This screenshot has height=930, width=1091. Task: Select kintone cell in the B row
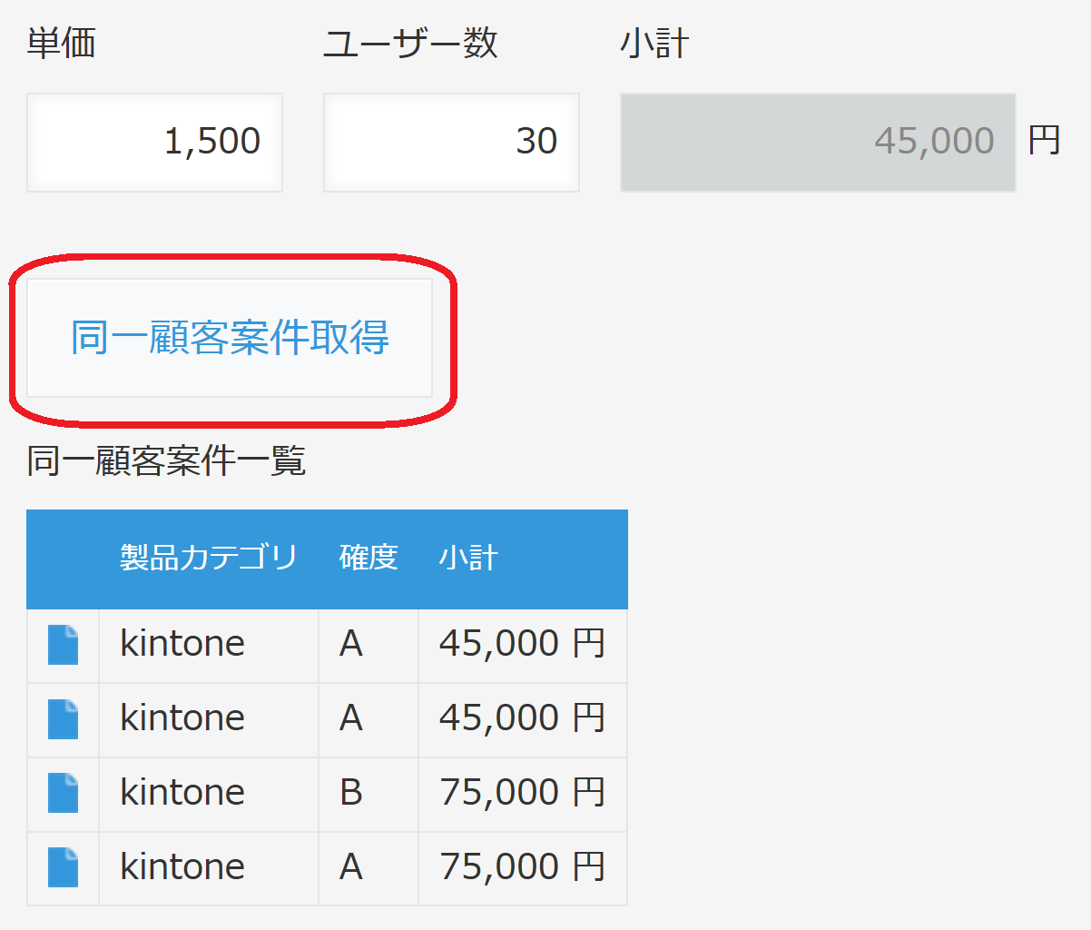(x=209, y=794)
